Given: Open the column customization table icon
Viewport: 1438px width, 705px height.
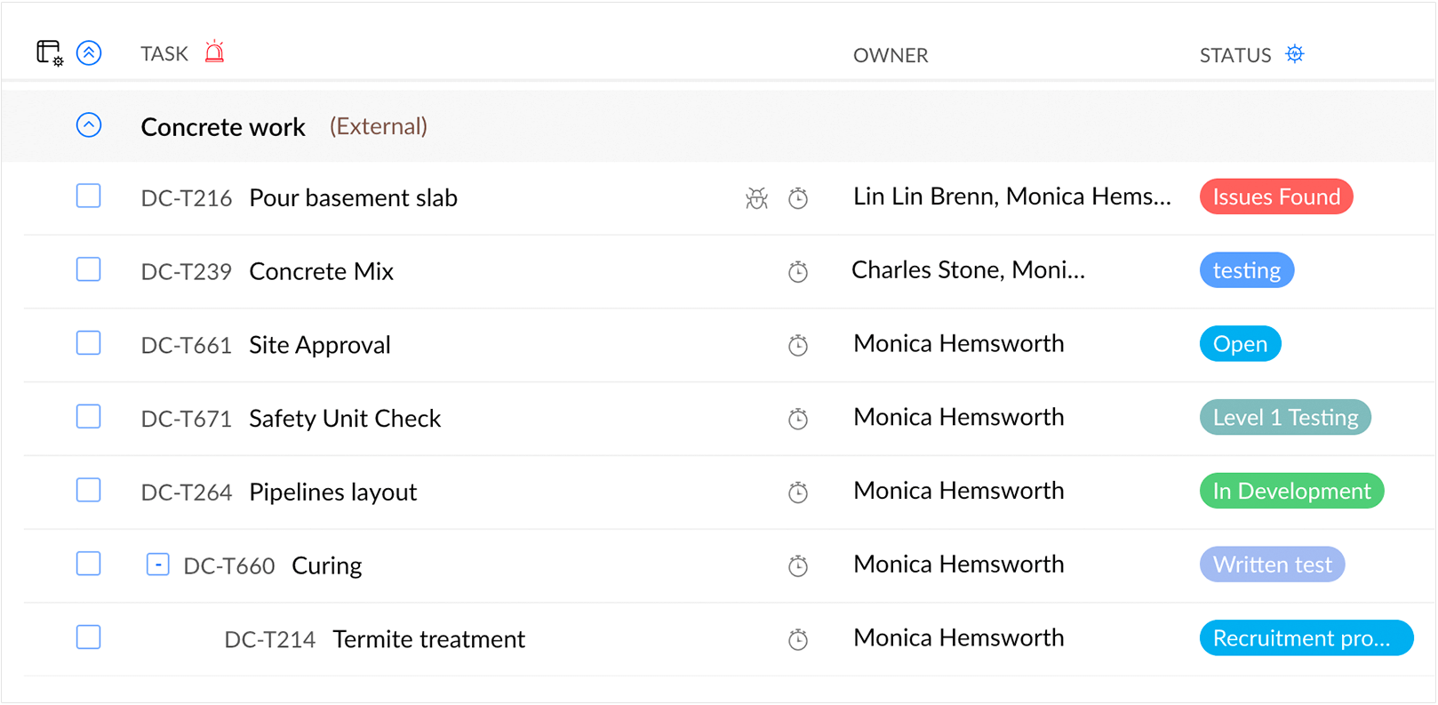Looking at the screenshot, I should point(49,53).
